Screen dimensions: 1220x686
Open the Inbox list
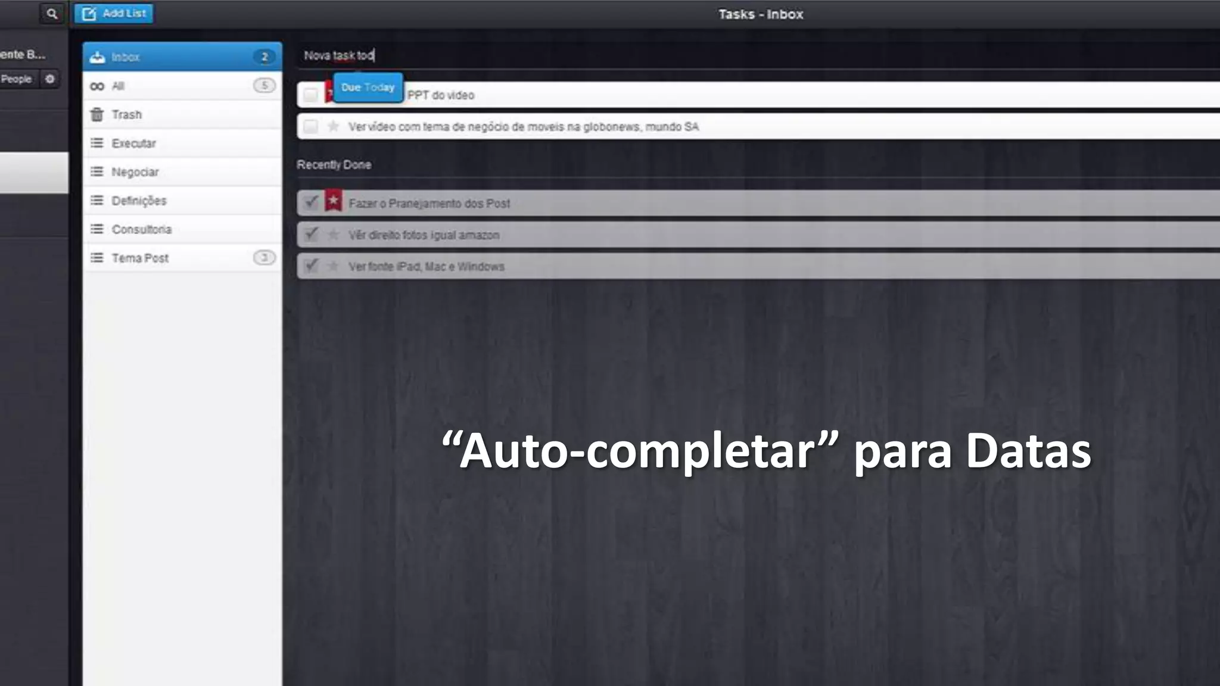[x=182, y=57]
